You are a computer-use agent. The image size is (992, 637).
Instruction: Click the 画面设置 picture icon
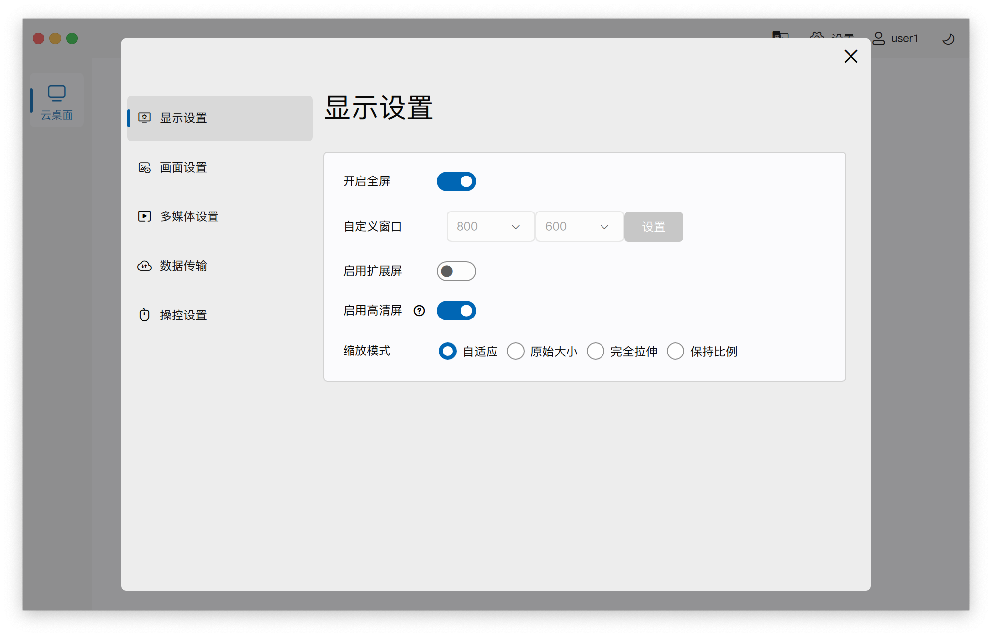tap(144, 168)
